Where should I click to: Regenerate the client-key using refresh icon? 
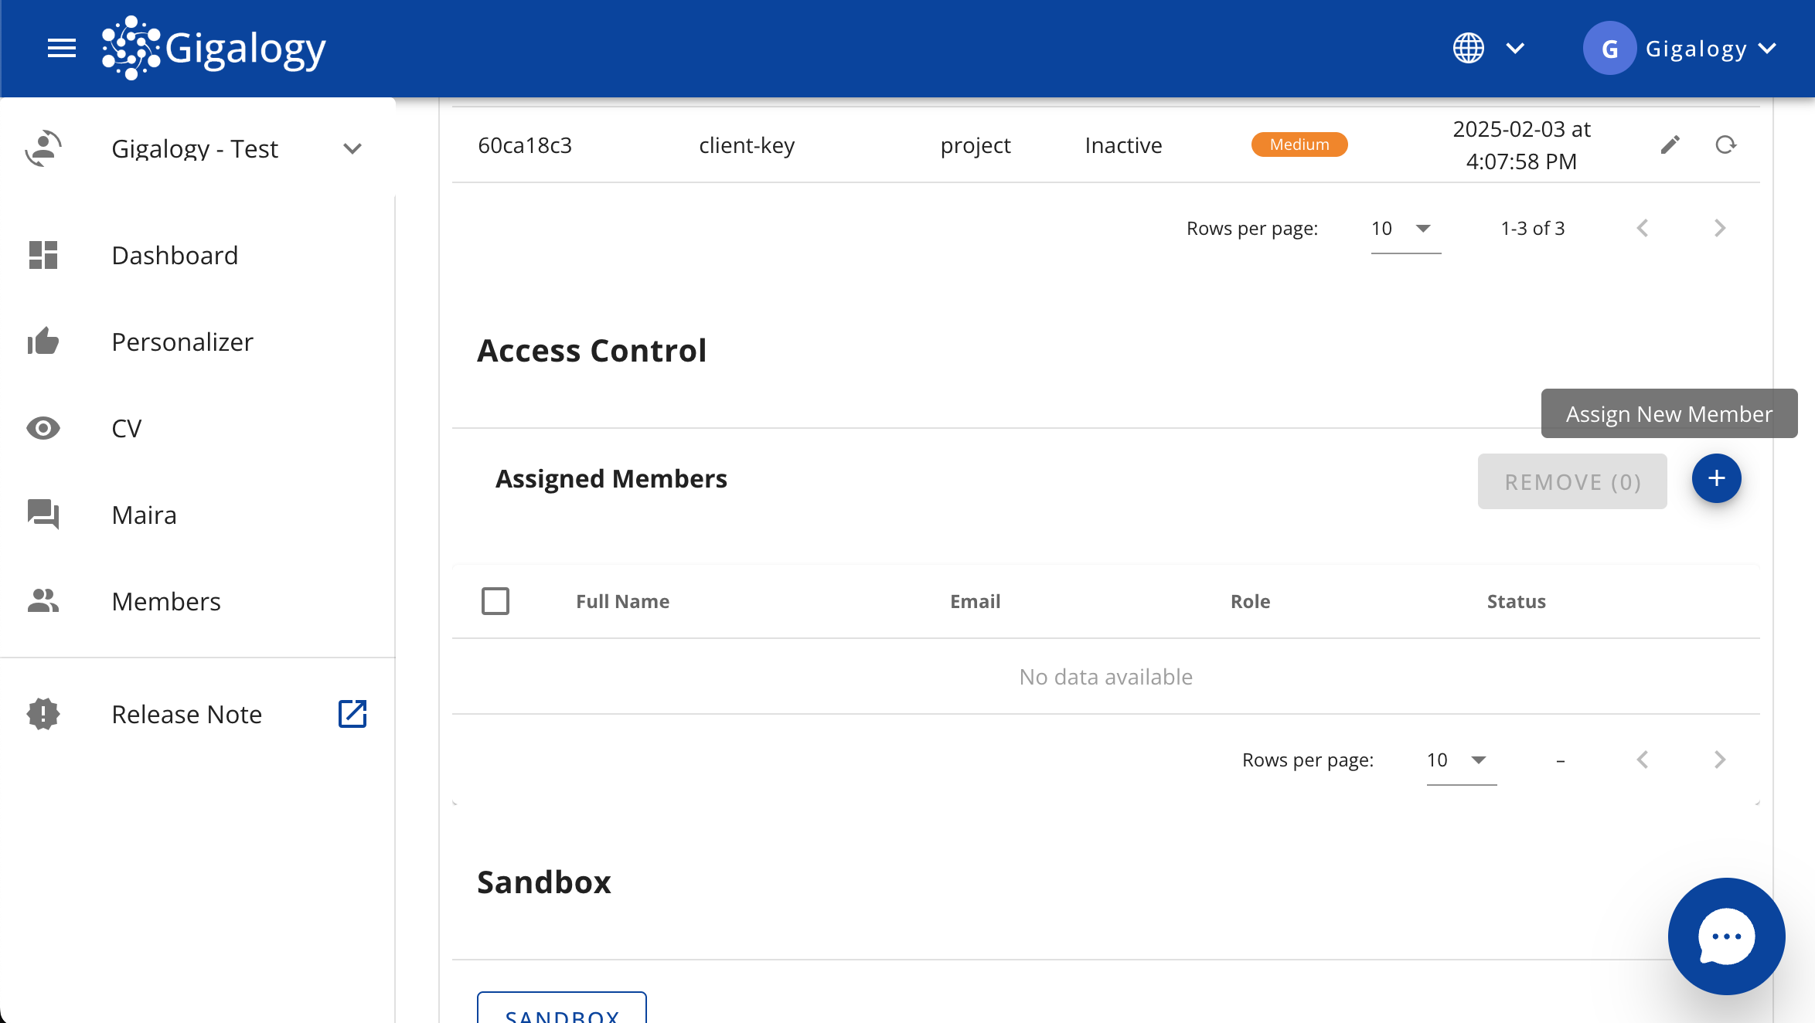coord(1725,144)
